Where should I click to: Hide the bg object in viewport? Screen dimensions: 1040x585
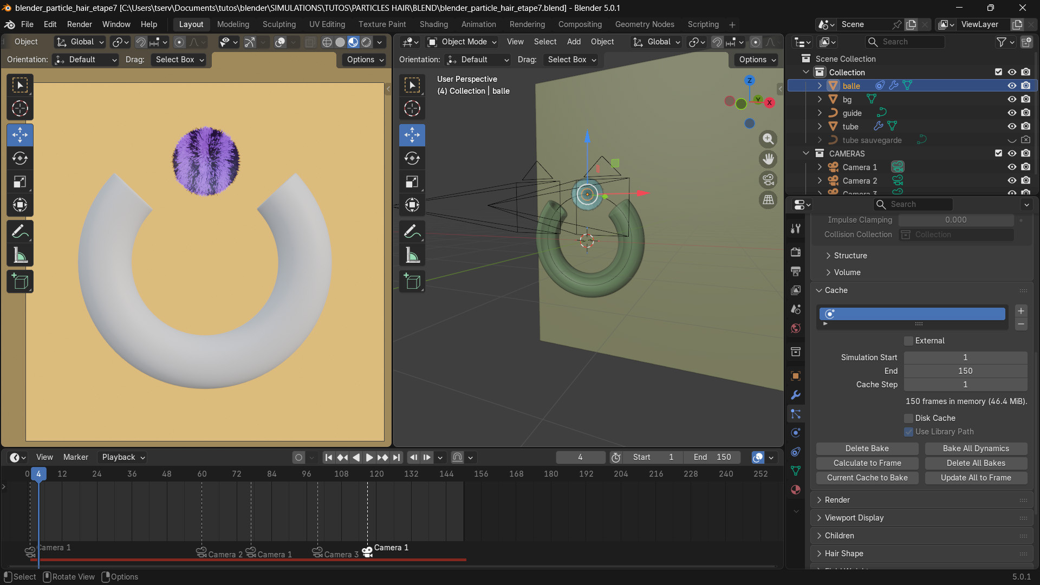tap(1011, 99)
